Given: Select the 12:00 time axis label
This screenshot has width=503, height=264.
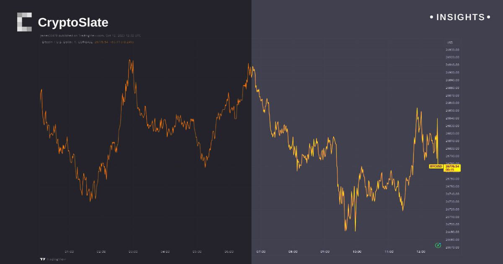Looking at the screenshot, I should coord(420,251).
